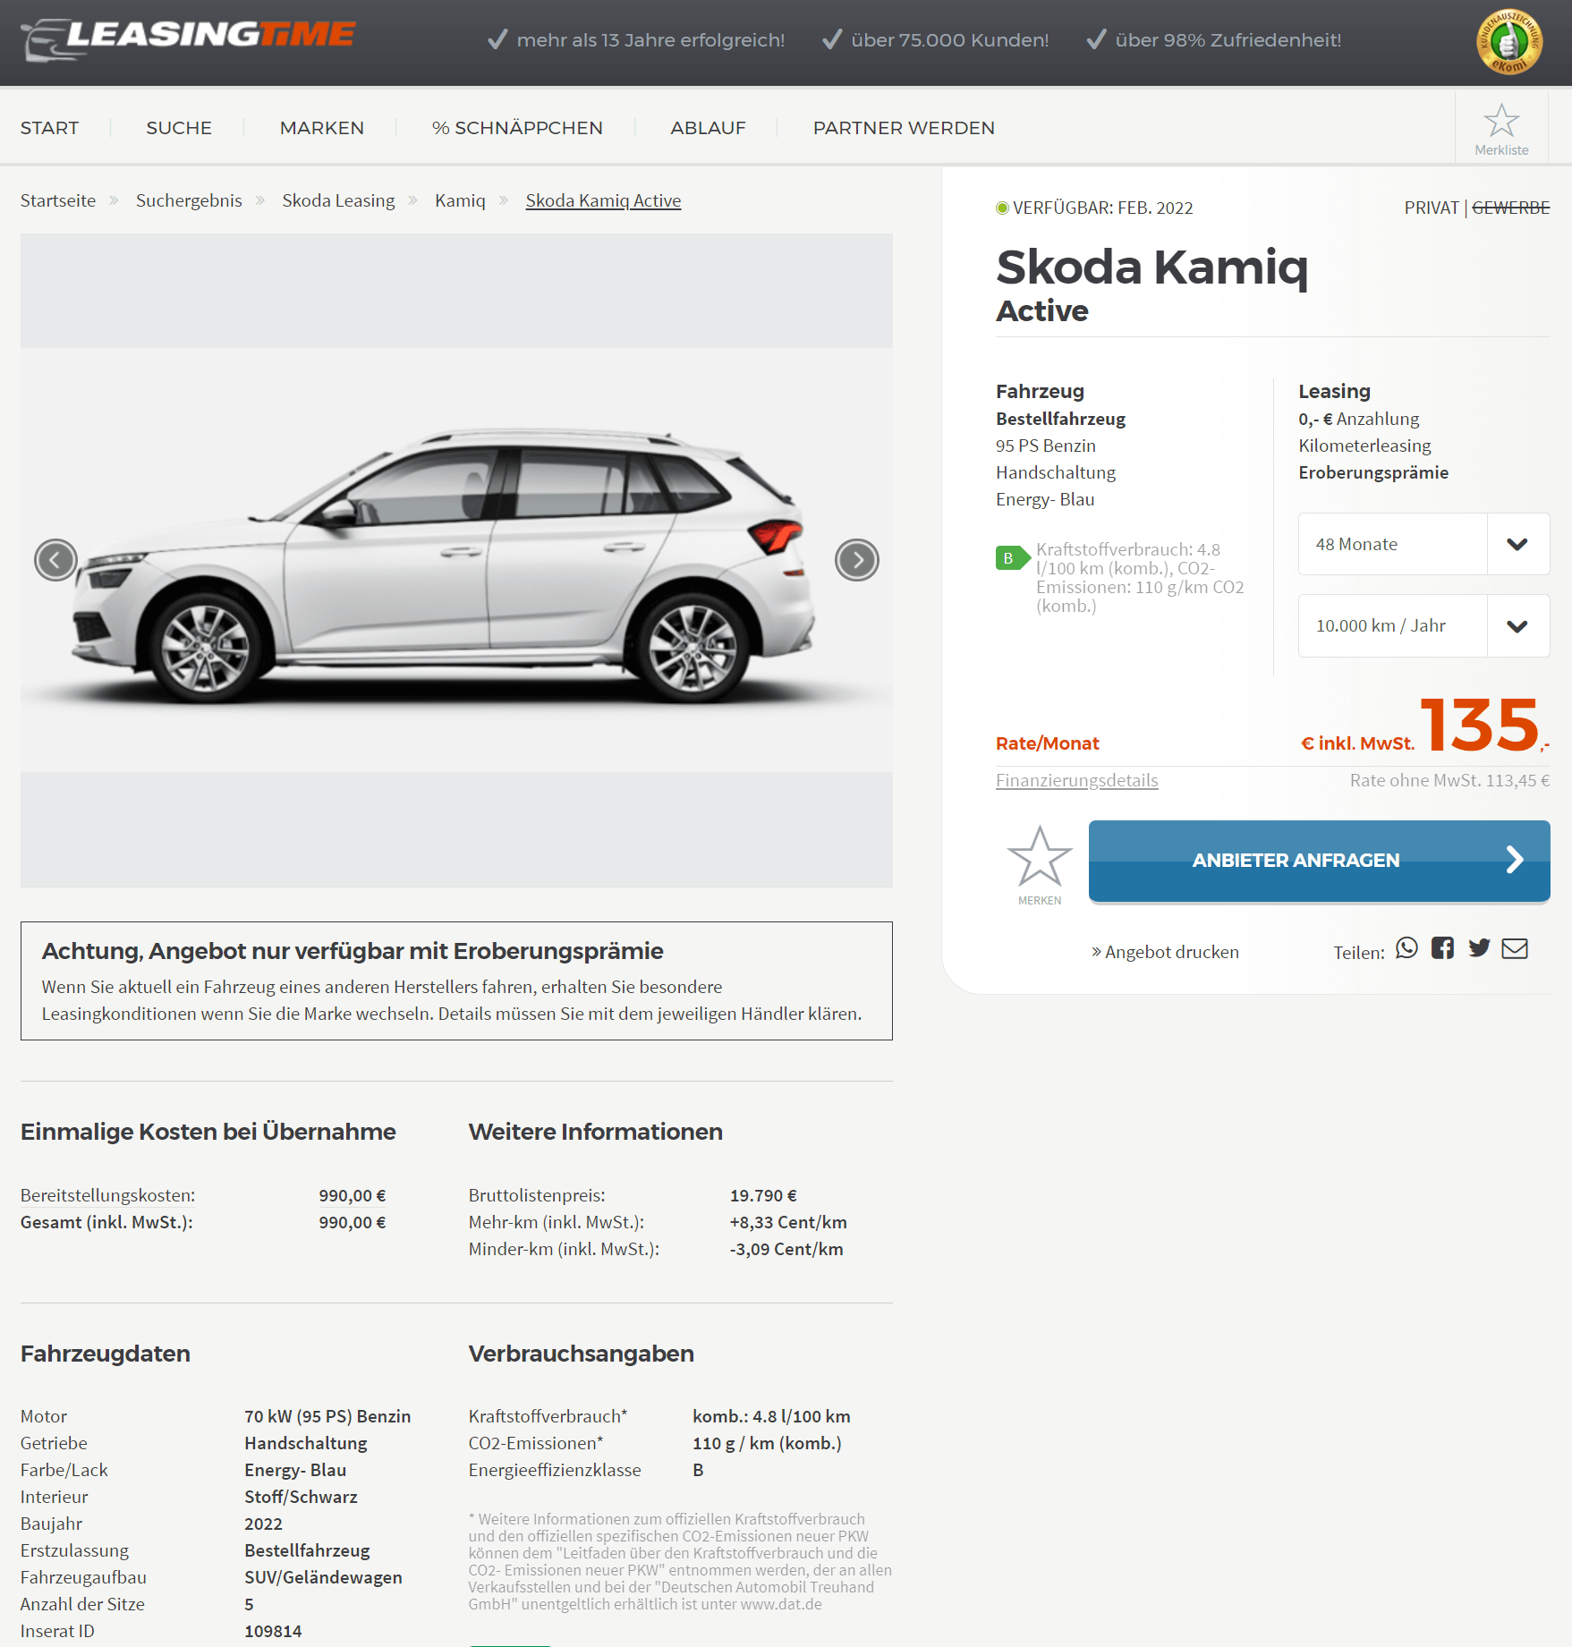The width and height of the screenshot is (1572, 1647).
Task: Click Minder-km value -3,09 Cent/km
Action: [786, 1249]
